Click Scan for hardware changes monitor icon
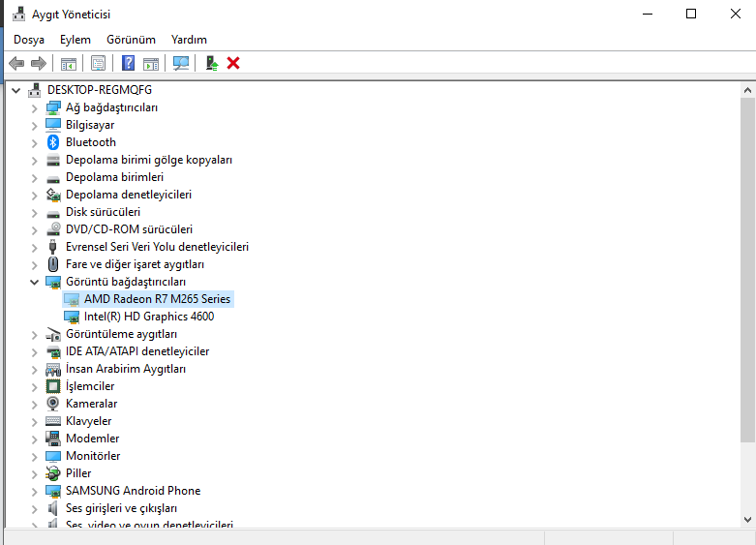This screenshot has width=756, height=545. point(181,63)
